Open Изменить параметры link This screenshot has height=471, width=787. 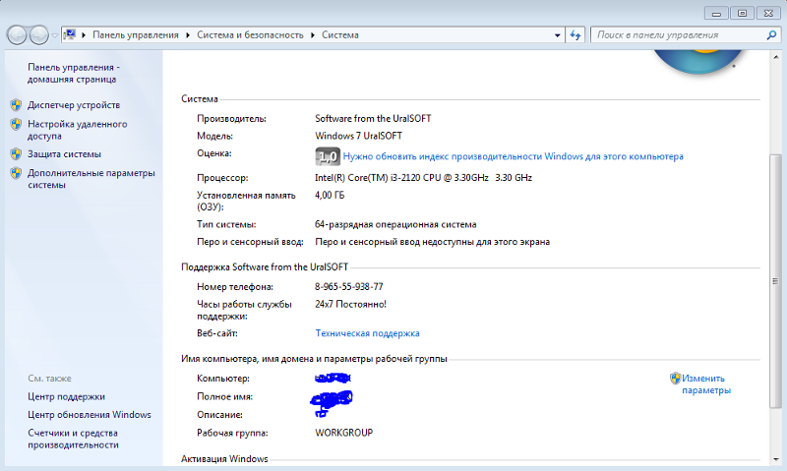[706, 384]
